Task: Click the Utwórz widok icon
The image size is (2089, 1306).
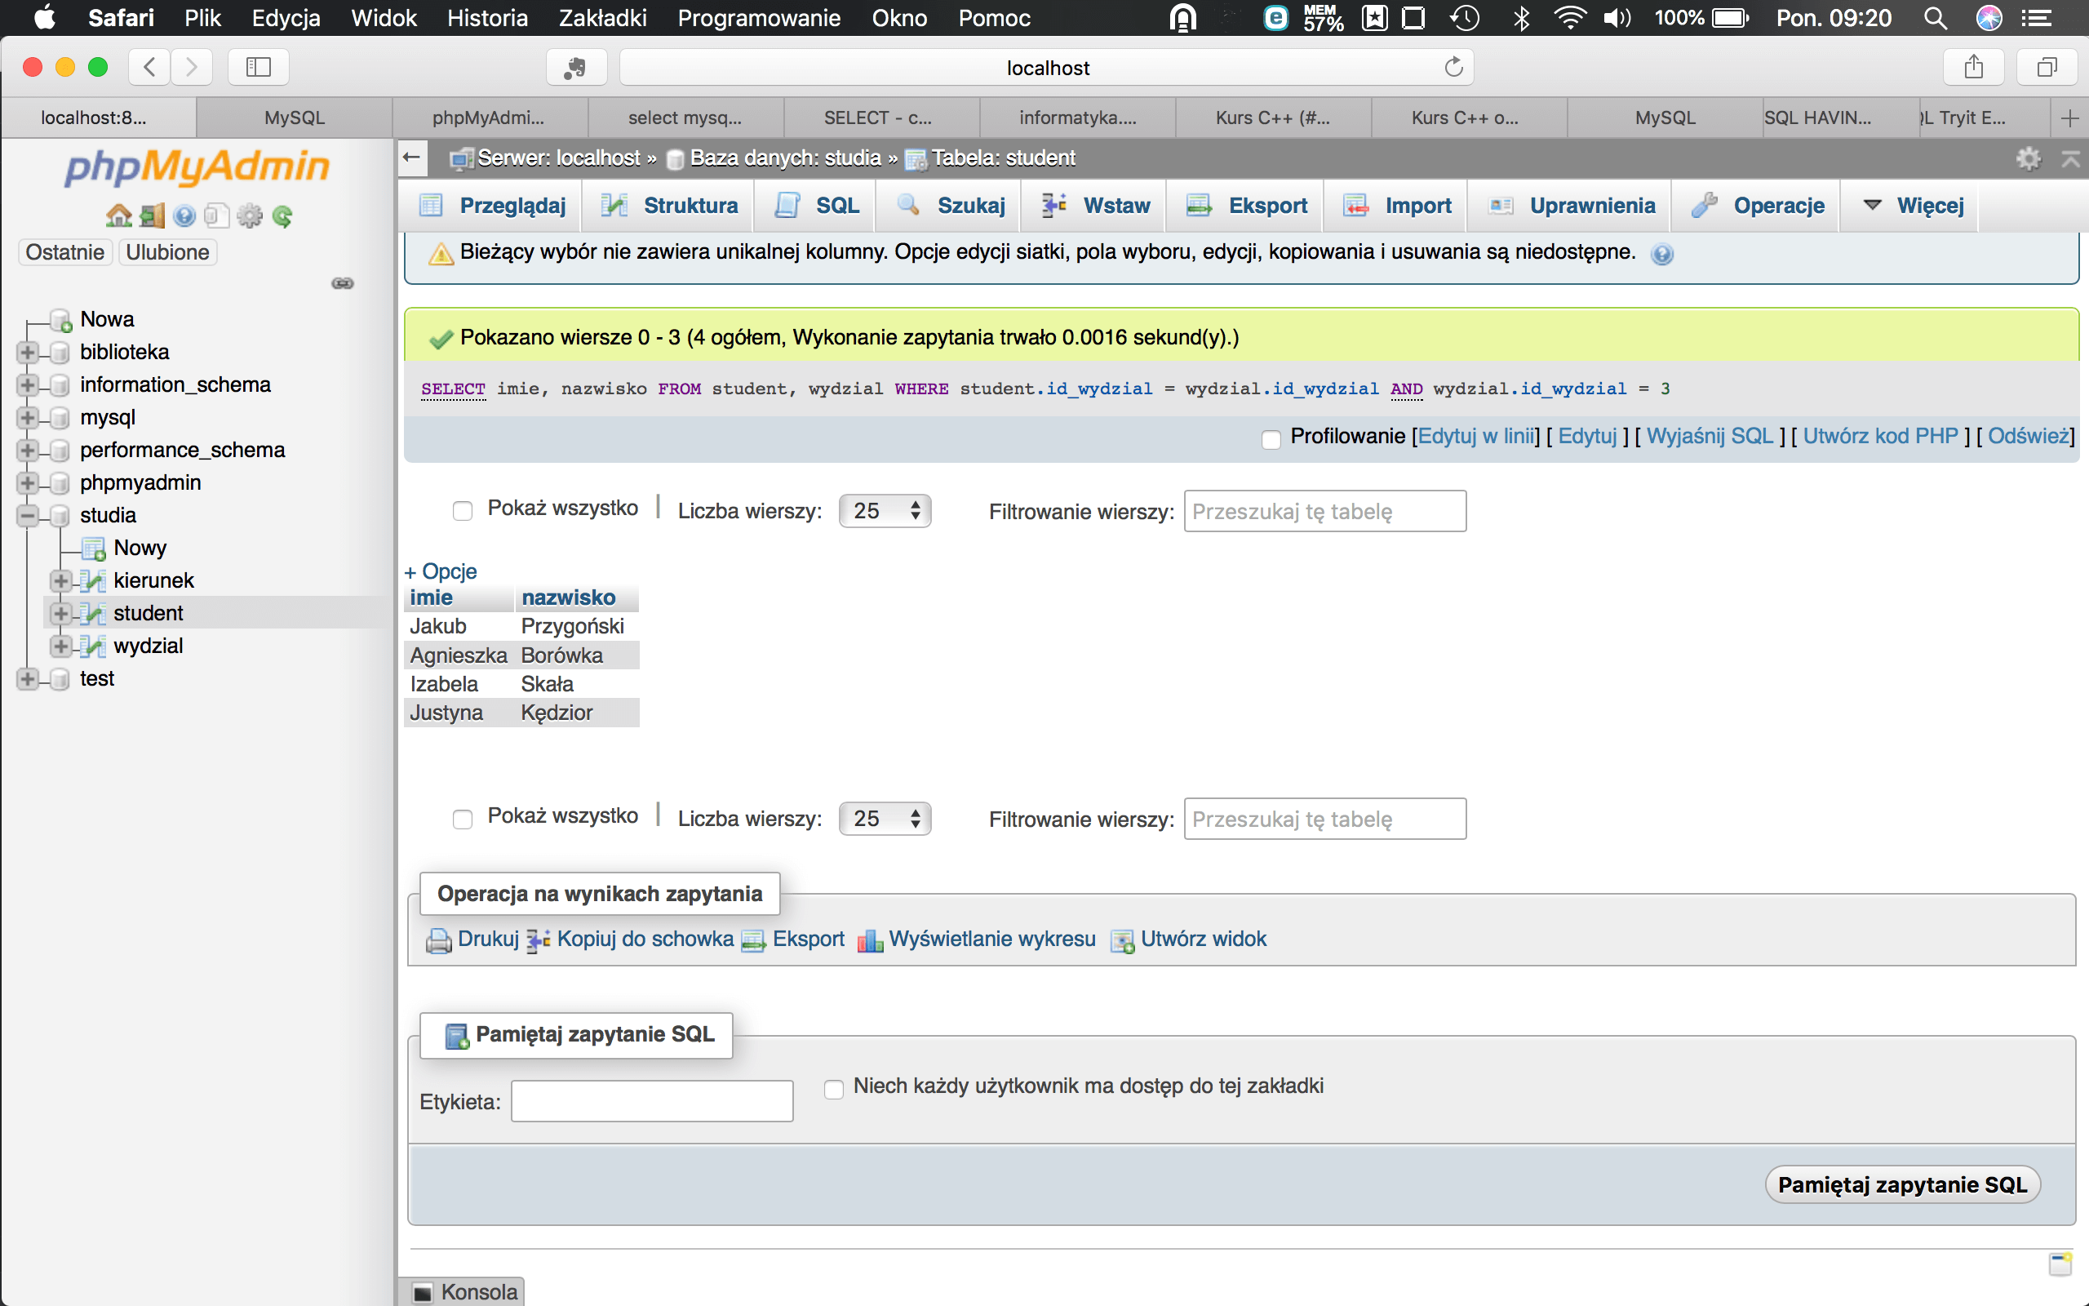Action: pos(1122,940)
